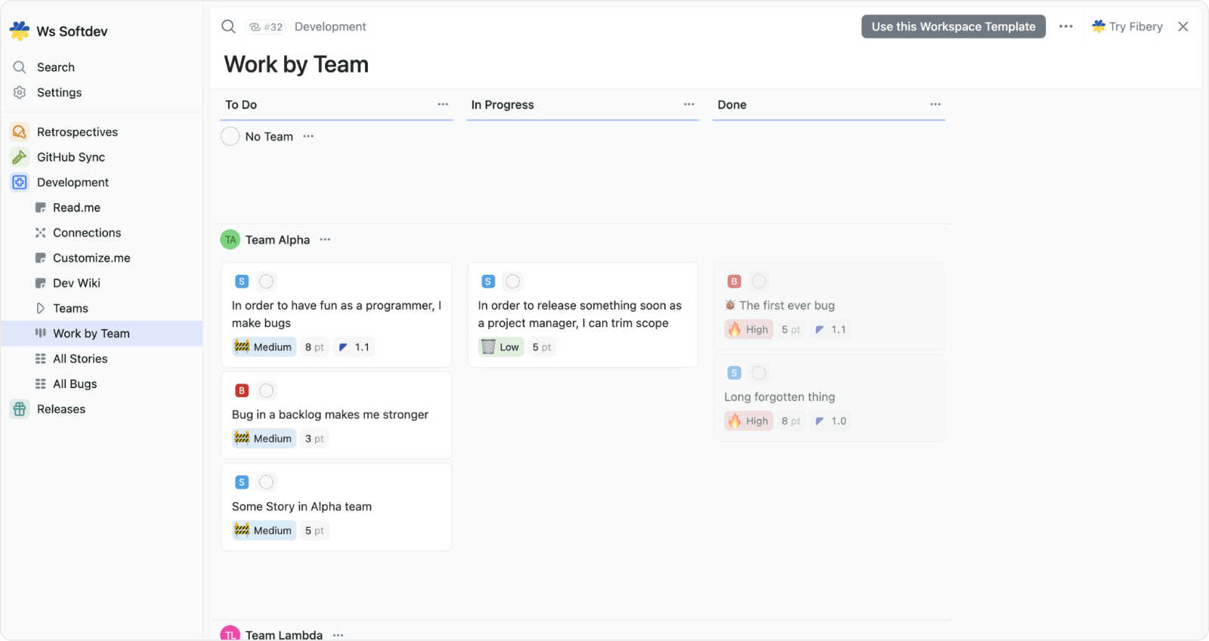Open the Settings gear in sidebar
Viewport: 1209px width, 641px height.
click(x=20, y=93)
